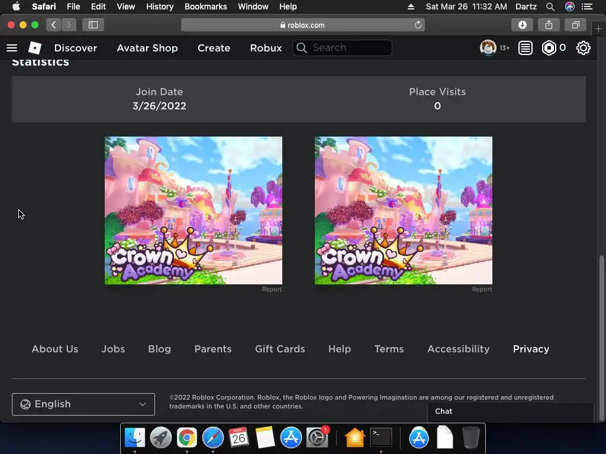Image resolution: width=606 pixels, height=454 pixels.
Task: Show Safari downloads
Action: tap(522, 25)
